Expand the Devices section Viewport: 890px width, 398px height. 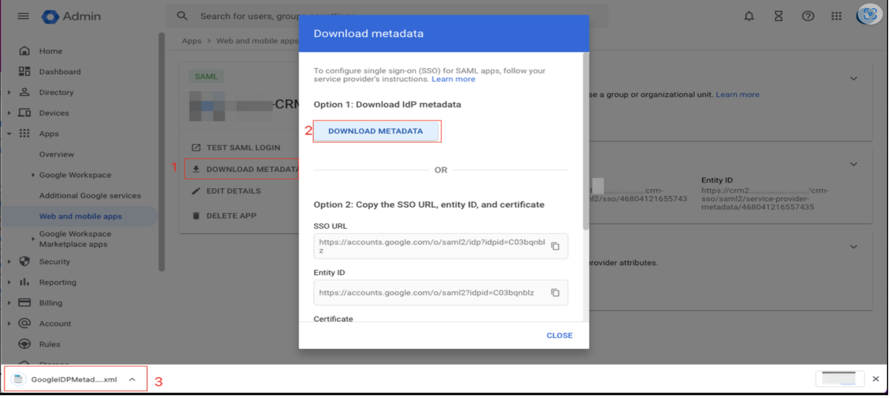(x=9, y=113)
